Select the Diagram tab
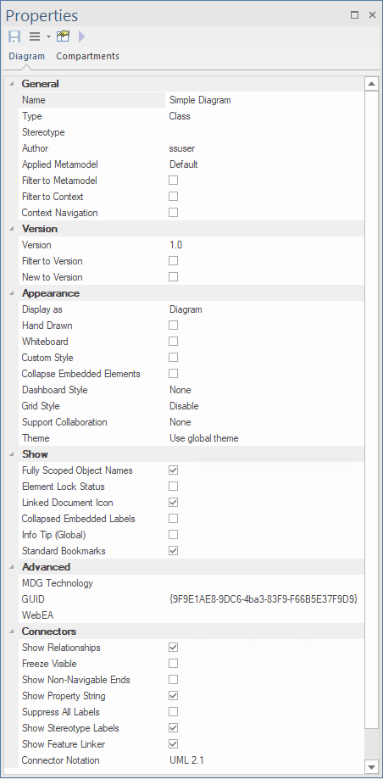Viewport: 383px width, 779px height. click(x=27, y=56)
